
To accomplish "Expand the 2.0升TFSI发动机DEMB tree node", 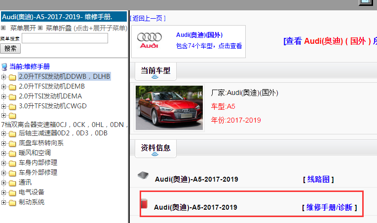I will (3, 87).
